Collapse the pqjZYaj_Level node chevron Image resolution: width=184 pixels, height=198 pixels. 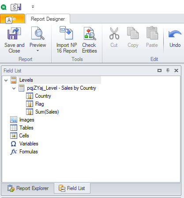point(14,88)
